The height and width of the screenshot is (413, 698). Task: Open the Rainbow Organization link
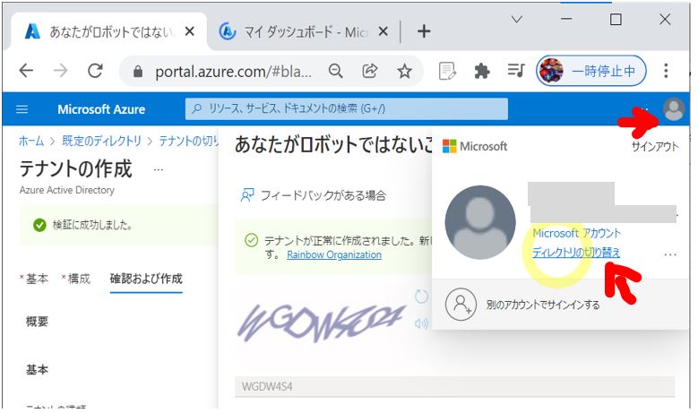click(334, 254)
